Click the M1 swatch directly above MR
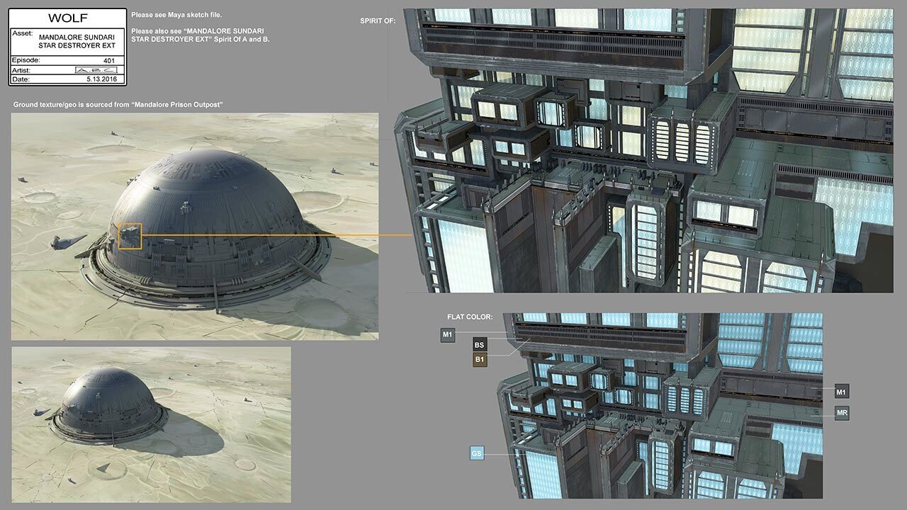 842,392
